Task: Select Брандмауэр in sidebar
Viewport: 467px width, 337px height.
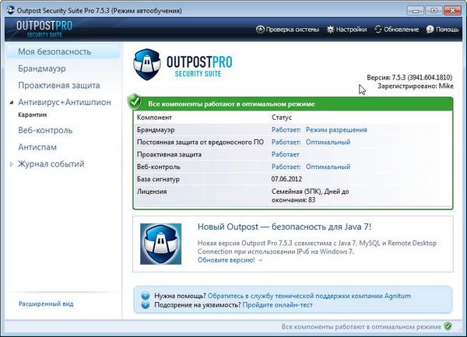Action: 42,68
